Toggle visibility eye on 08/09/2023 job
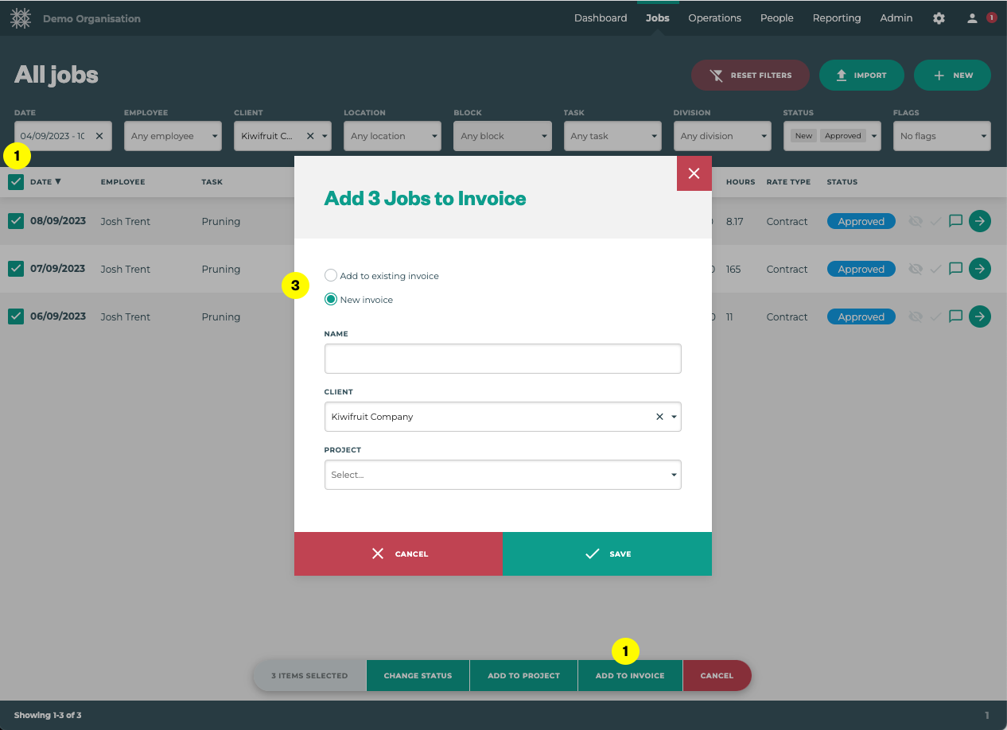The image size is (1007, 730). pos(916,221)
